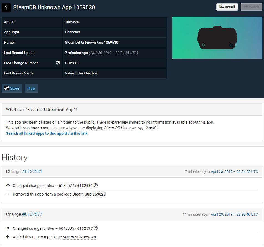Click the minus icon on the removed package entry
Image resolution: width=264 pixels, height=247 pixels.
(x=7, y=194)
